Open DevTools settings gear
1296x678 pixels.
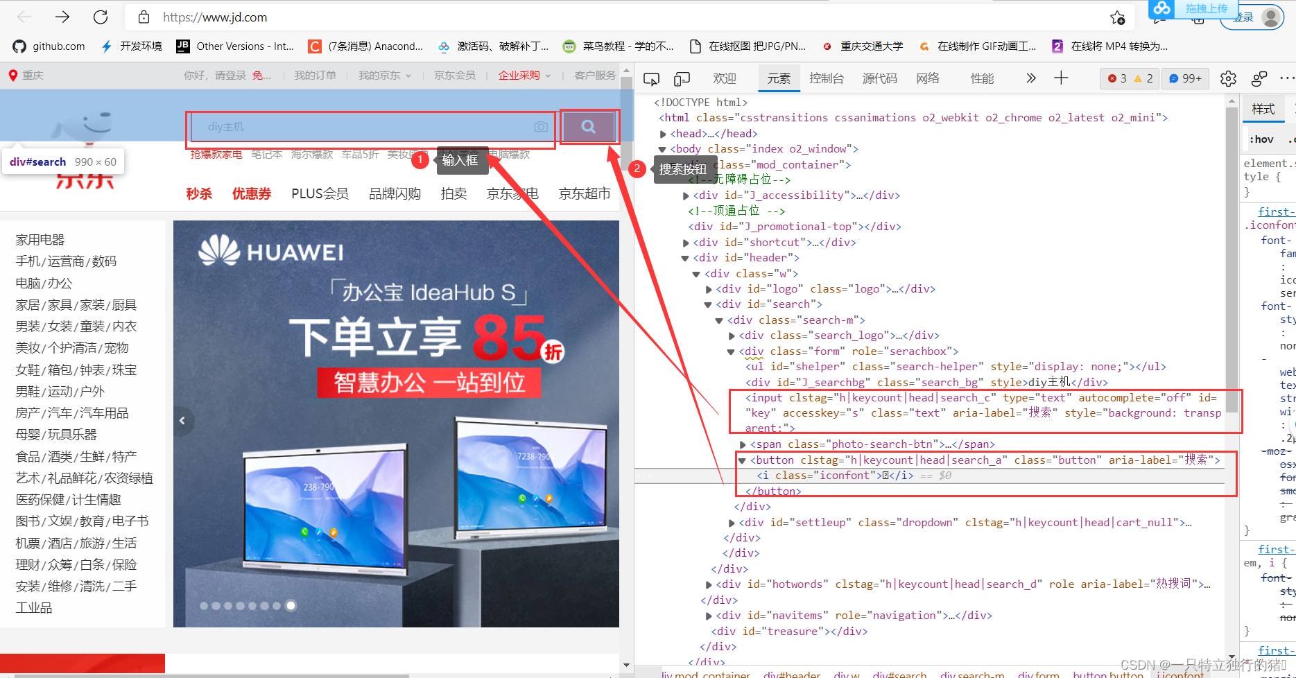click(x=1228, y=79)
